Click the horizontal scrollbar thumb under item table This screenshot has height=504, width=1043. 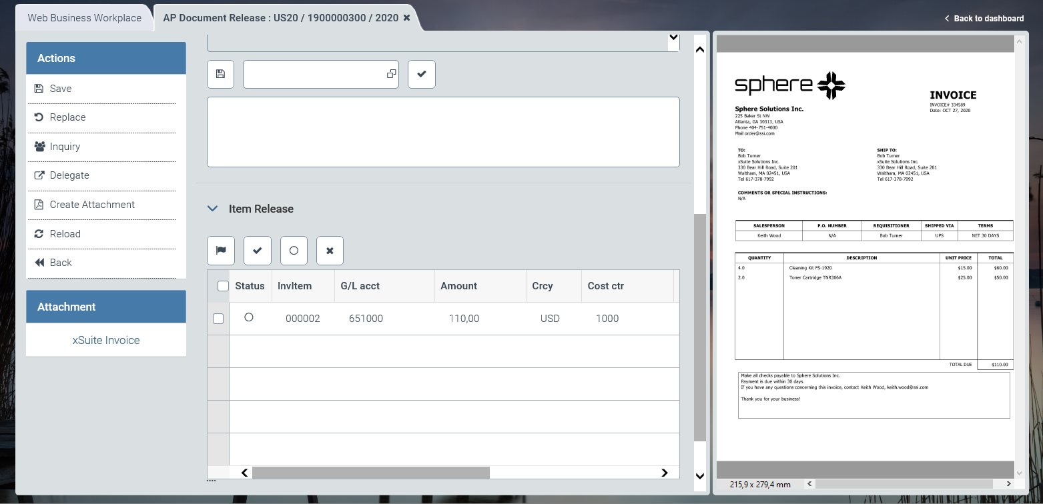(x=370, y=473)
